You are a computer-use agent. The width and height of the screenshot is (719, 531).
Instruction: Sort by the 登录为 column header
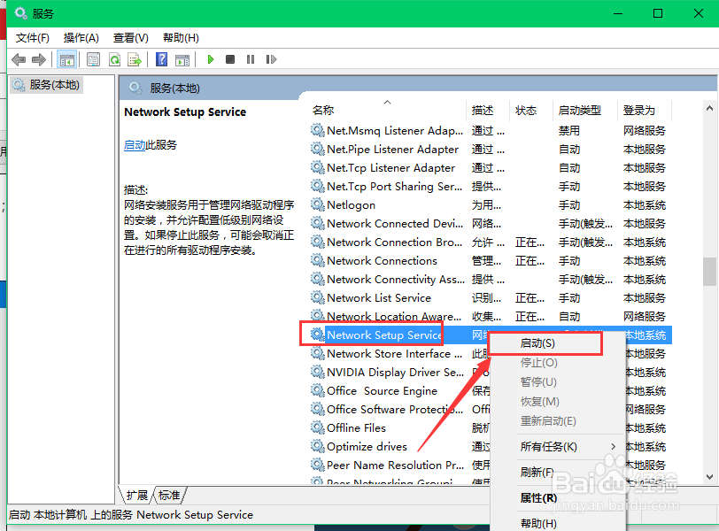click(x=645, y=111)
